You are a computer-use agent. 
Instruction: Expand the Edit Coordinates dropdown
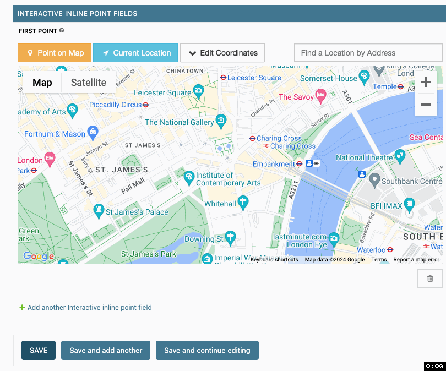point(222,53)
